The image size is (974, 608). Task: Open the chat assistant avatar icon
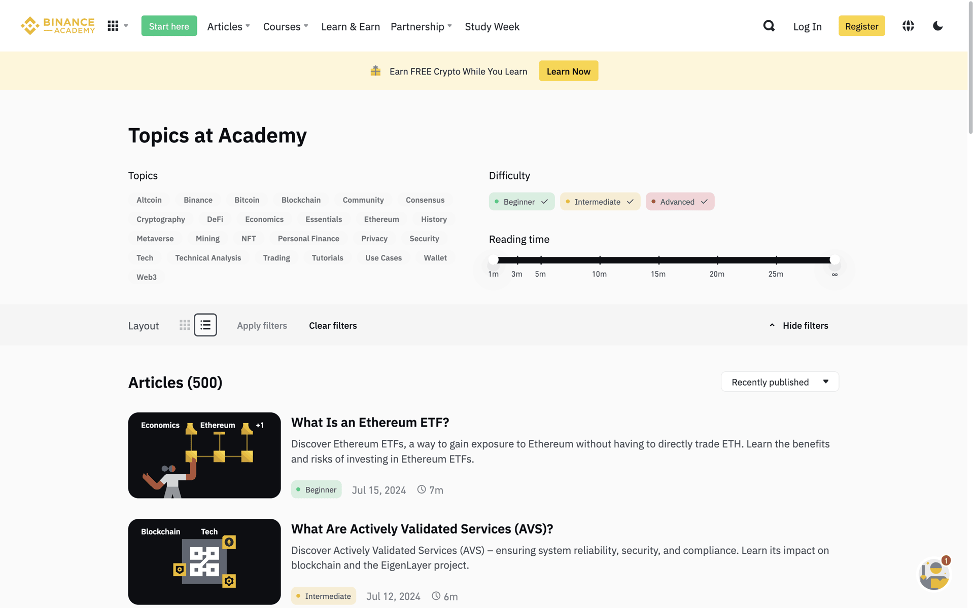[x=934, y=574]
